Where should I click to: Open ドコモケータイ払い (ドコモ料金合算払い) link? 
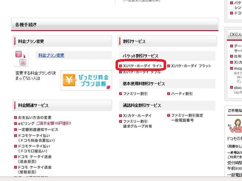point(36,138)
